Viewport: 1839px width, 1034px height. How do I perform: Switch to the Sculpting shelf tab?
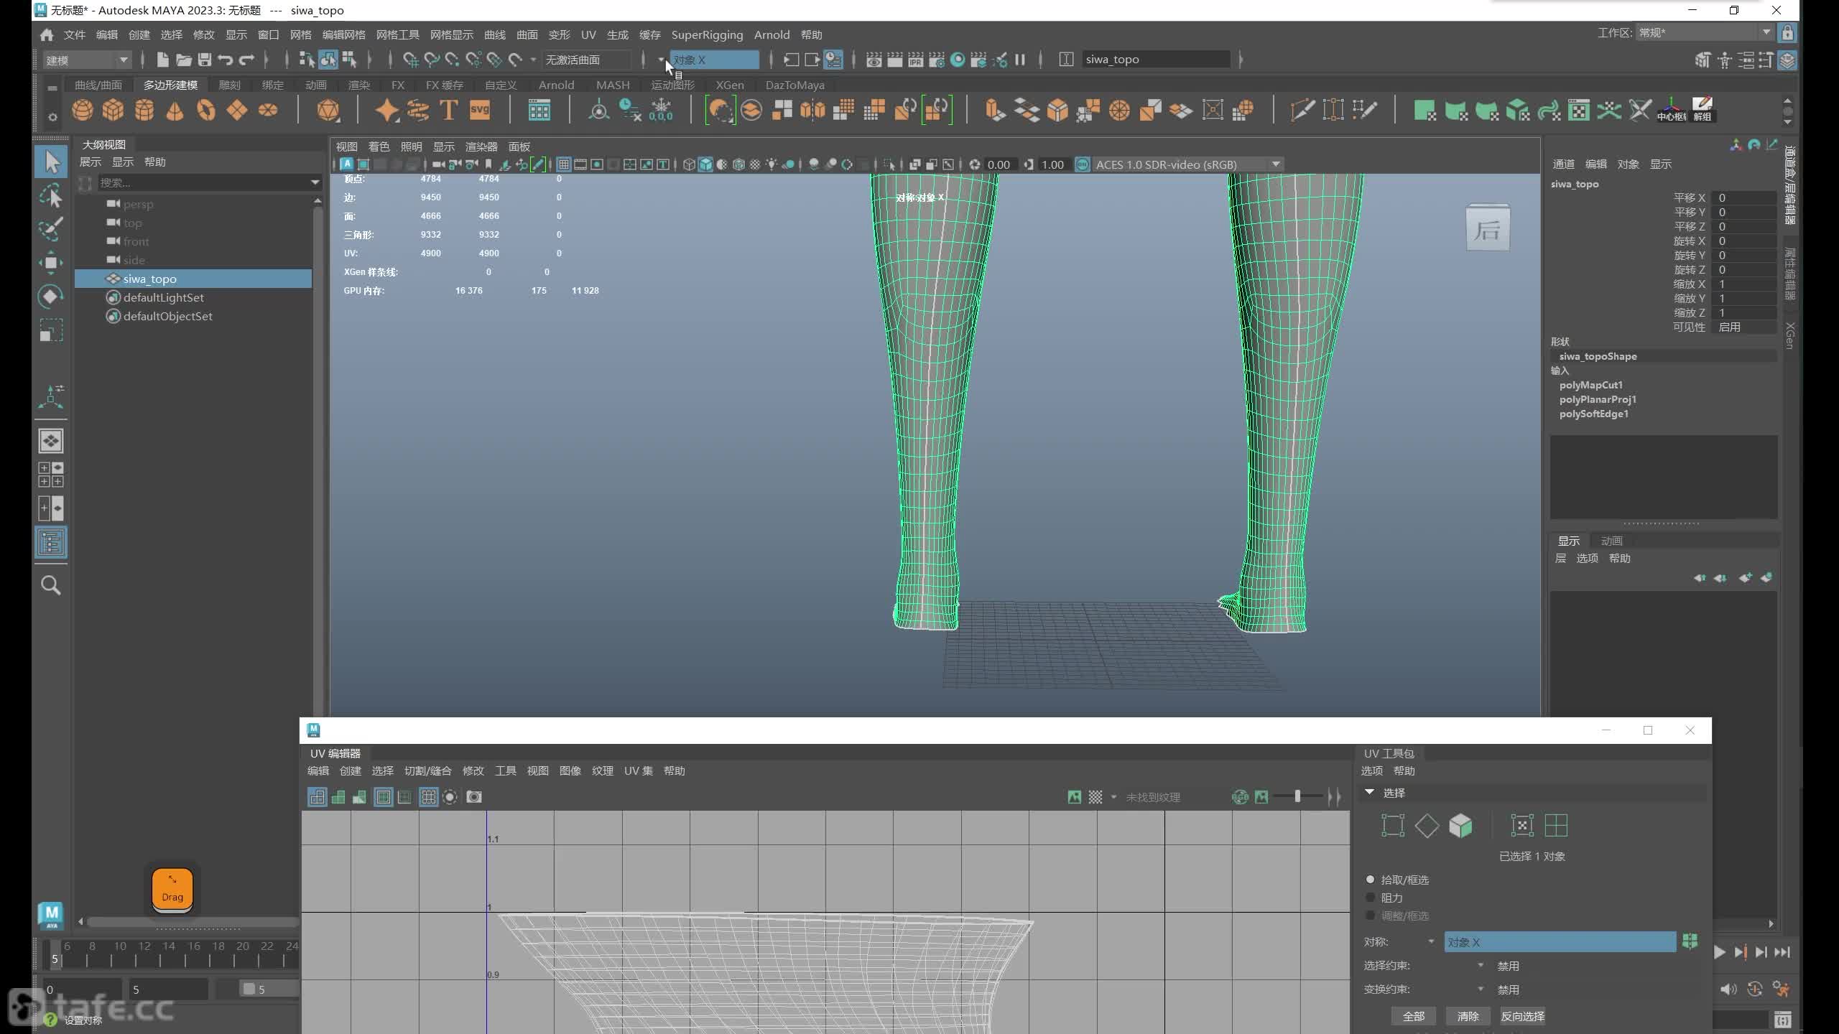point(229,85)
